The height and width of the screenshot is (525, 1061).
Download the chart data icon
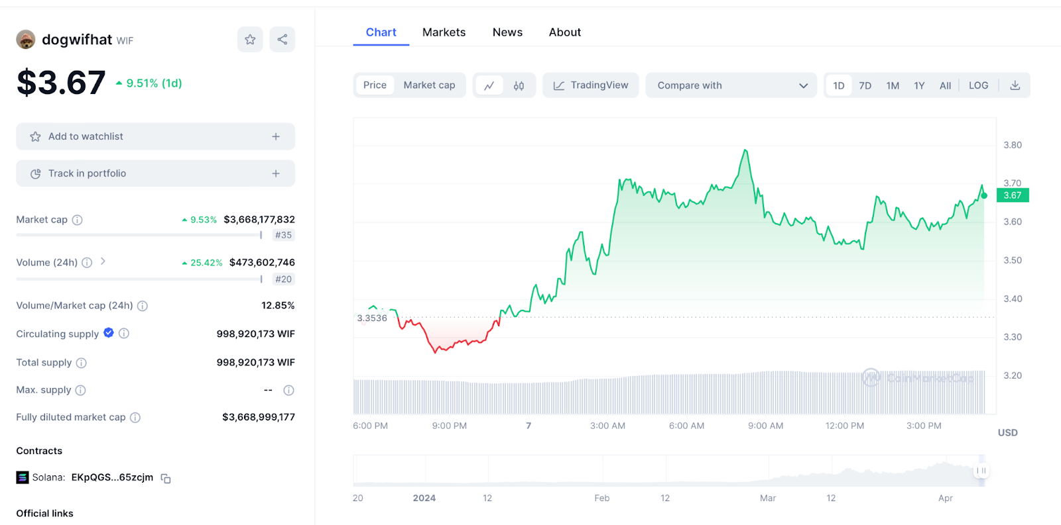pyautogui.click(x=1015, y=85)
